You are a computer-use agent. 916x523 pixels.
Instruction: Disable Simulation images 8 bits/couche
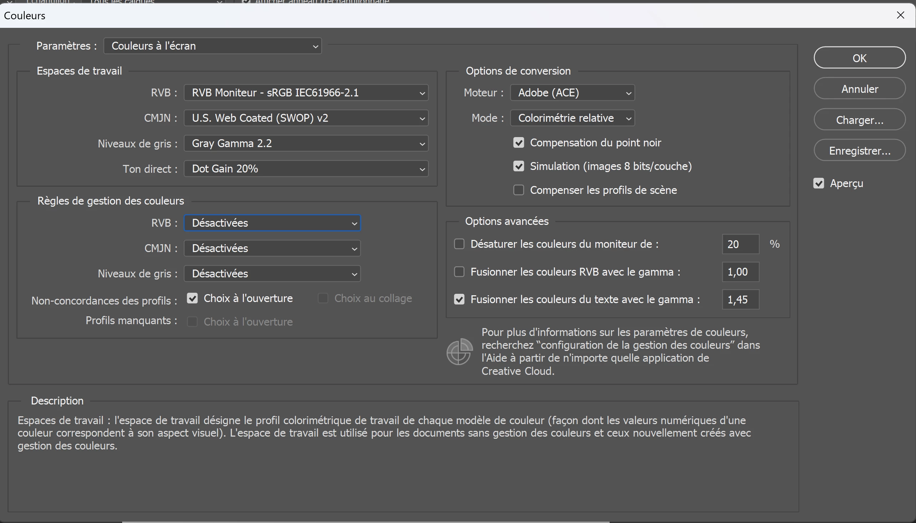pos(518,166)
